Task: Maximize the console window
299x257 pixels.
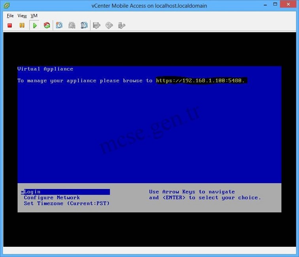Action: pyautogui.click(x=275, y=4)
